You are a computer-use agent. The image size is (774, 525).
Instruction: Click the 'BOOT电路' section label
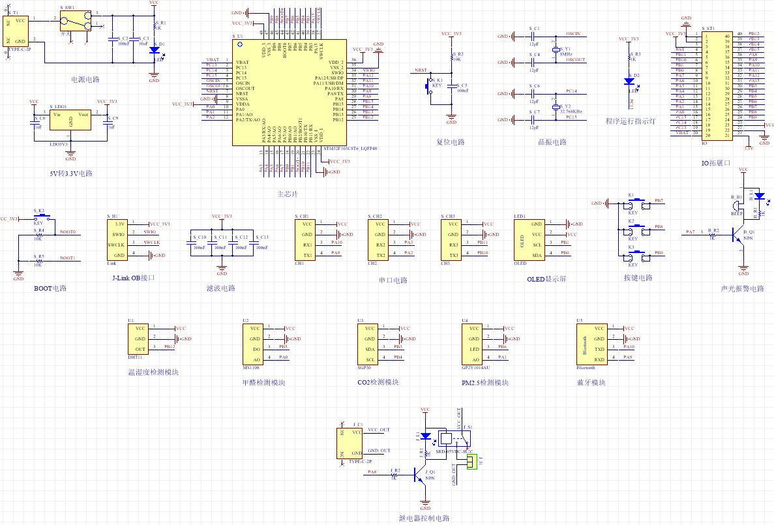pos(50,288)
